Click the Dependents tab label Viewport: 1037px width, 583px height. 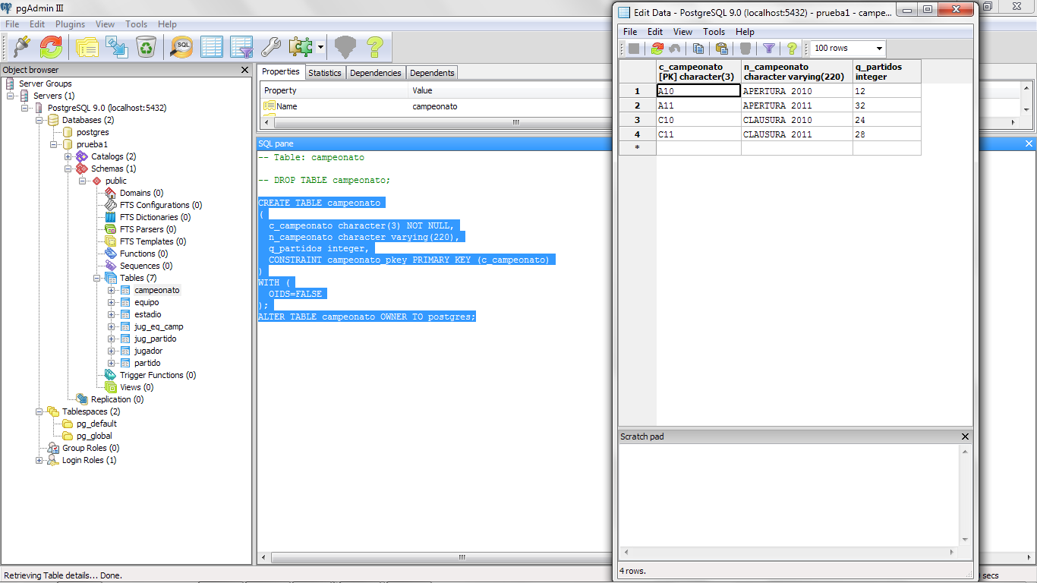[432, 72]
